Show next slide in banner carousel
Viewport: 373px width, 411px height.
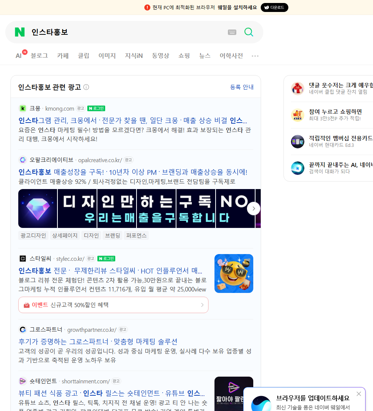click(x=254, y=208)
